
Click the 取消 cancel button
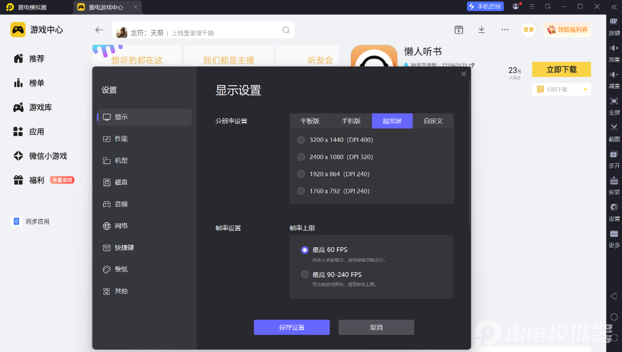point(376,328)
